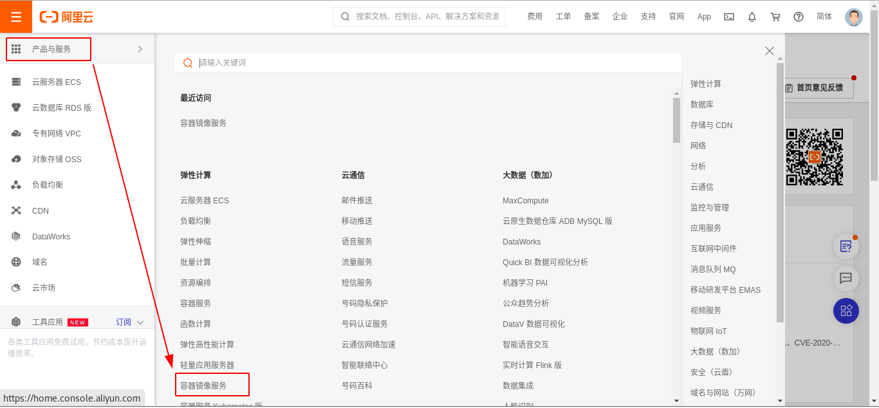Viewport: 879px width, 408px height.
Task: Click the cloud marketplace icon in sidebar
Action: (16, 288)
